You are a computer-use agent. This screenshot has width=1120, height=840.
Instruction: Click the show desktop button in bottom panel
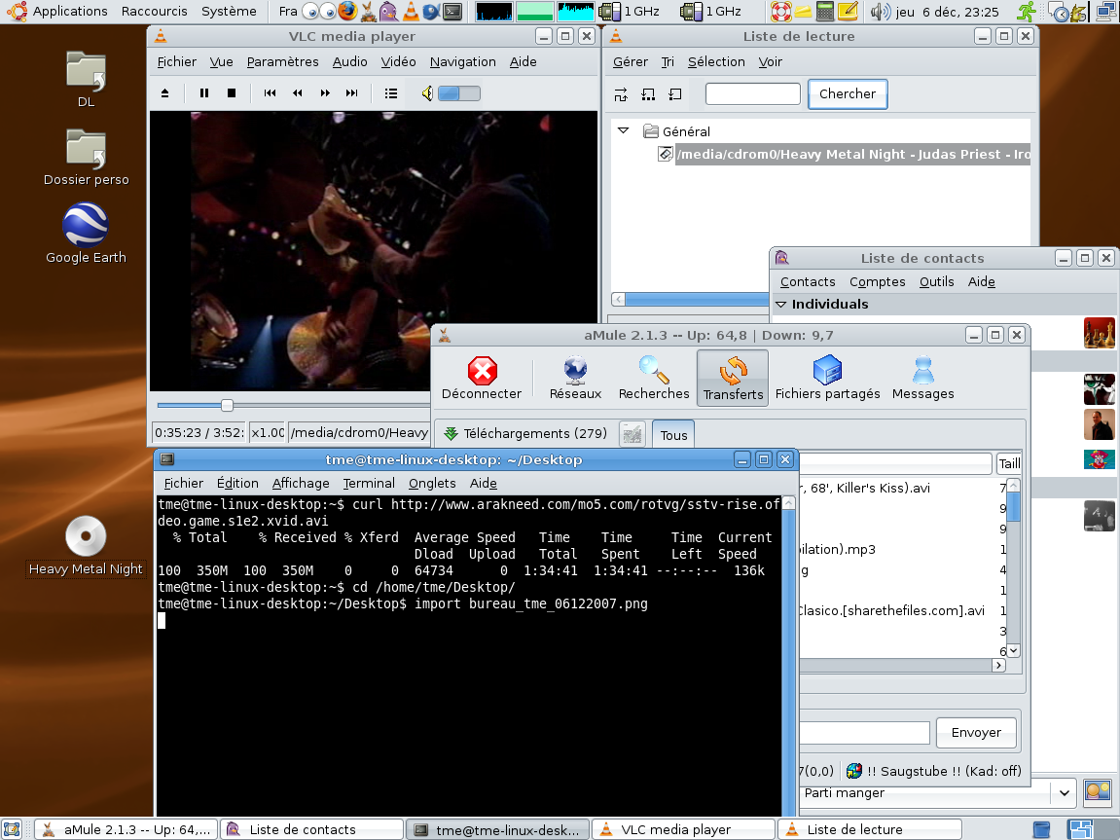pyautogui.click(x=12, y=829)
